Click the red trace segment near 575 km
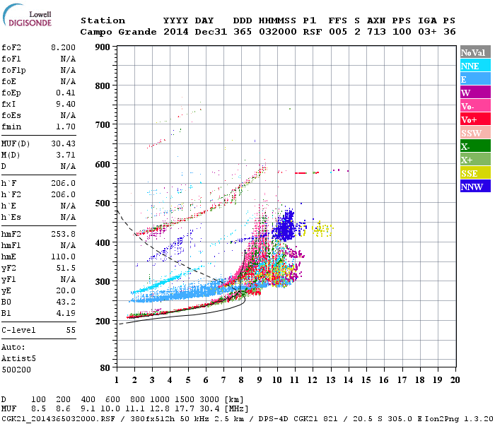This screenshot has width=495, height=424. coord(301,173)
